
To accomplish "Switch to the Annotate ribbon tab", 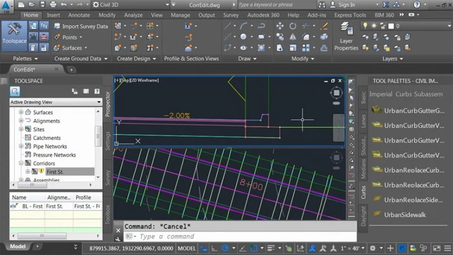I will click(79, 15).
